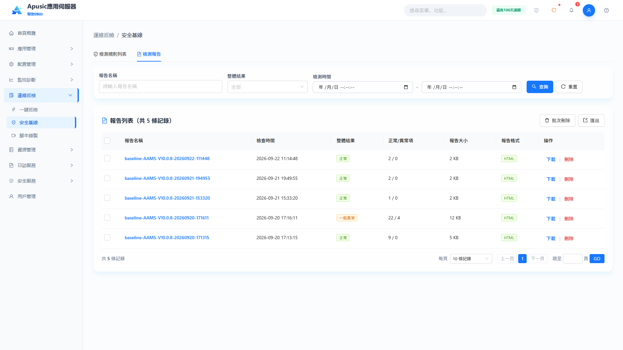Expand 安全服務 sidebar menu
This screenshot has height=350, width=623.
pyautogui.click(x=41, y=181)
